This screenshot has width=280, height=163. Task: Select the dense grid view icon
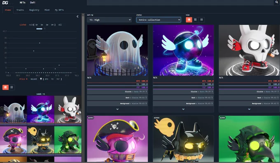click(202, 20)
